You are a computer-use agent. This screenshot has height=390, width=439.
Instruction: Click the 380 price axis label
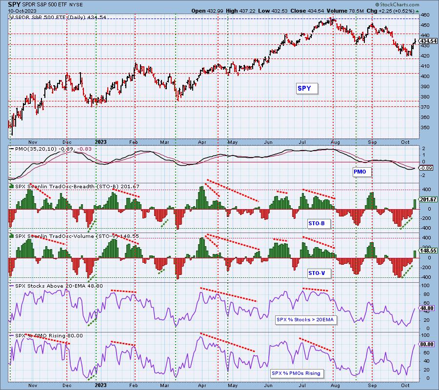pyautogui.click(x=425, y=97)
